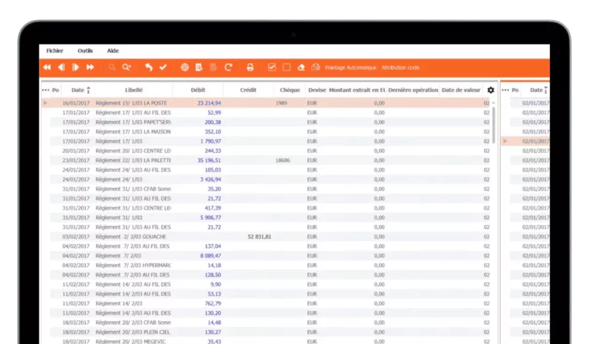Image resolution: width=589 pixels, height=344 pixels.
Task: Click the Chèque column header
Action: coord(290,90)
